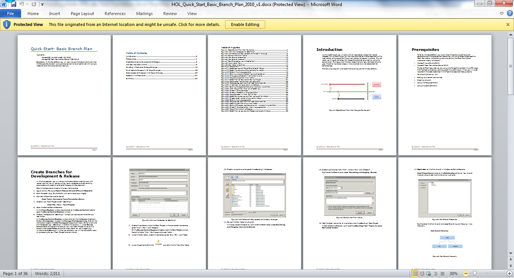Screen dimensions: 514x278
Task: Open Customize Quick Access Toolbar dropdown
Action: (42, 5)
